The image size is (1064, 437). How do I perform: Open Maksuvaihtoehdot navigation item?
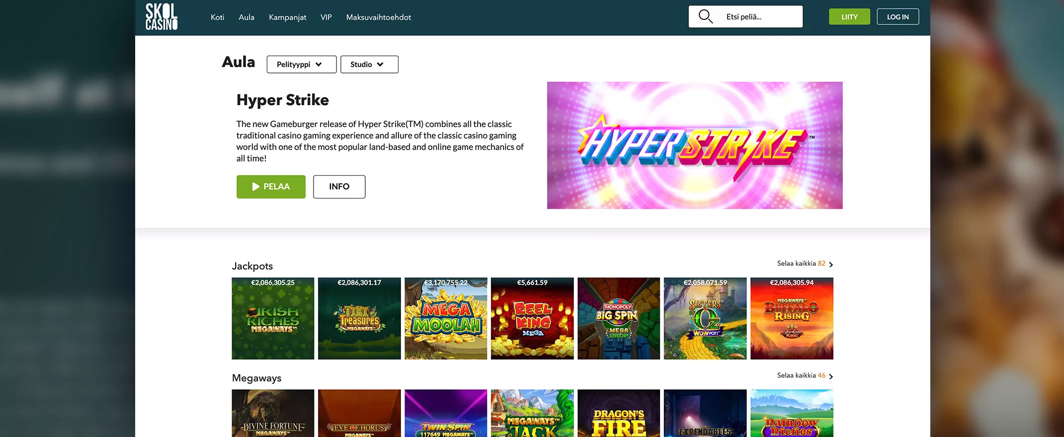pos(379,17)
